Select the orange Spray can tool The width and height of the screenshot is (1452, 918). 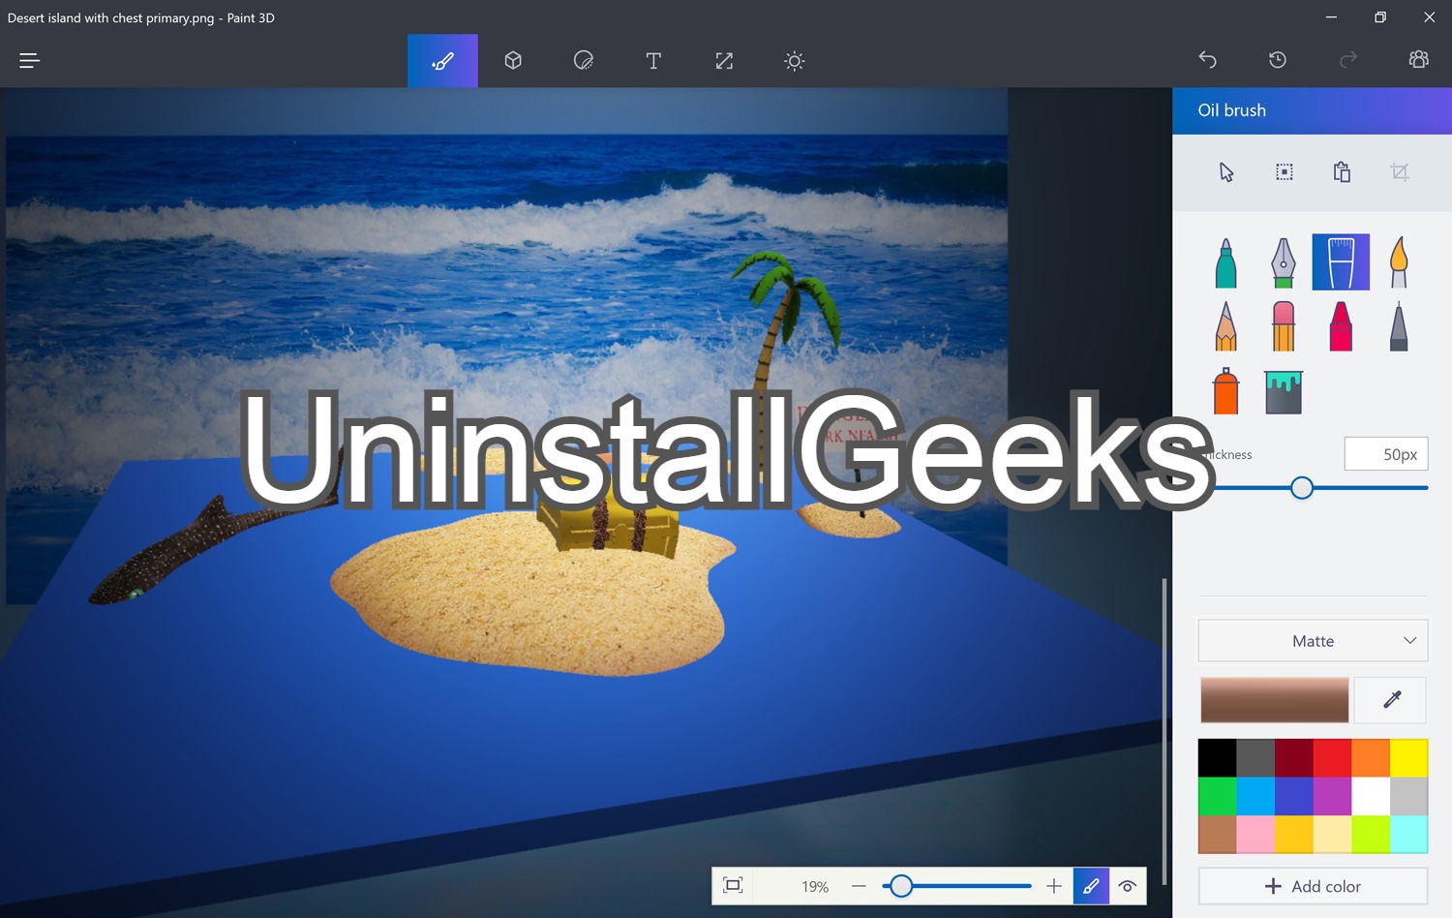tap(1225, 391)
